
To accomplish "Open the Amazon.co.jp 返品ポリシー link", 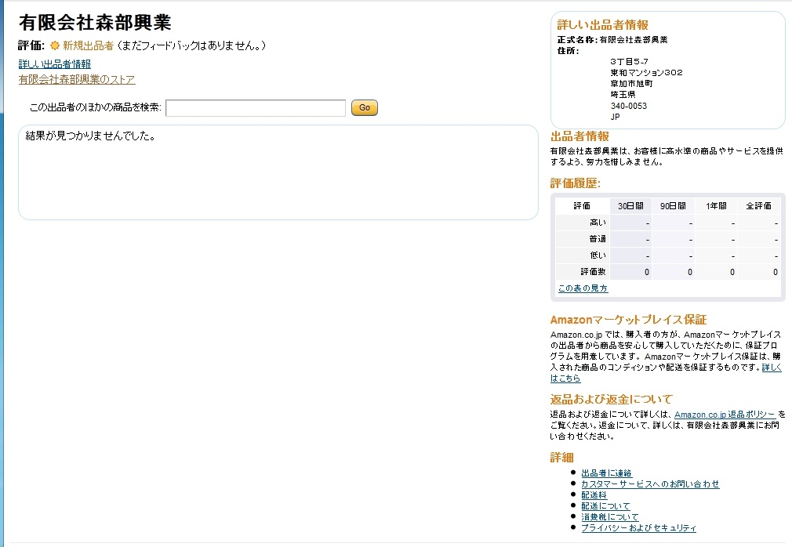I will (725, 415).
